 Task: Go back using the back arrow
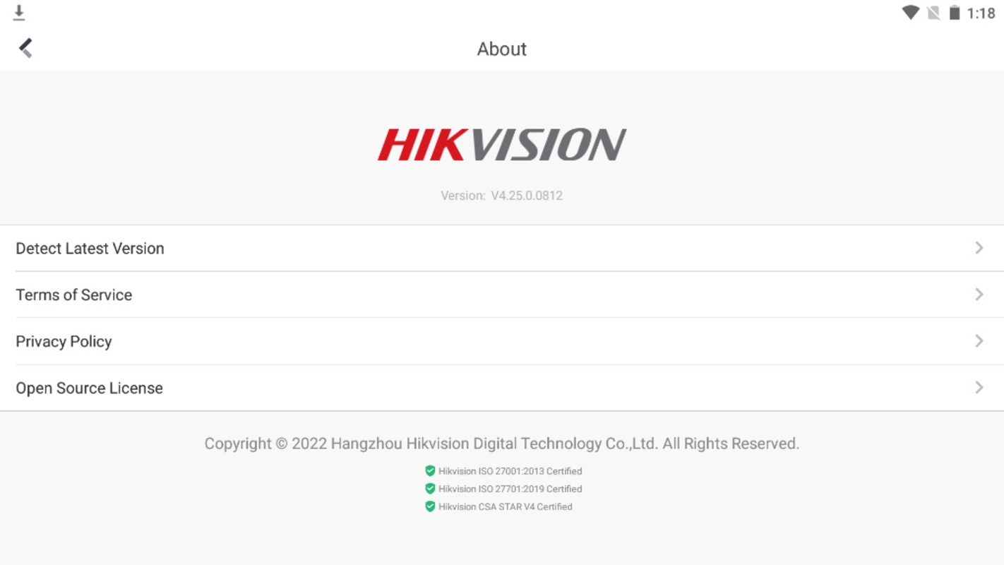tap(25, 48)
